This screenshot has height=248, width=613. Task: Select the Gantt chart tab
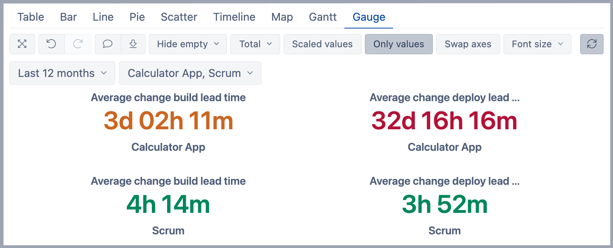point(323,17)
